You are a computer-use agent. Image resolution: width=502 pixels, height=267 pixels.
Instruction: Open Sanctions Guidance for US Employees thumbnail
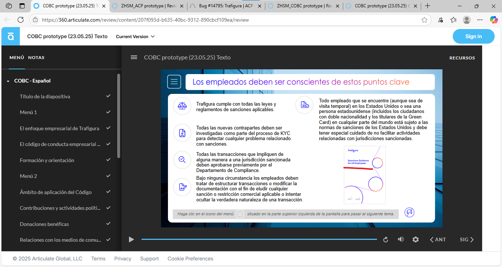[x=365, y=175]
